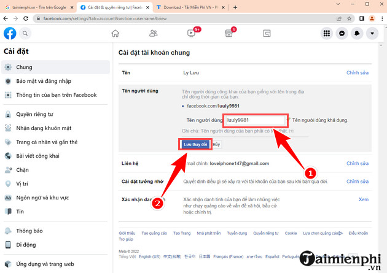This screenshot has width=387, height=273.
Task: Click Chỉnh sửa next to Tên row
Action: click(x=358, y=72)
